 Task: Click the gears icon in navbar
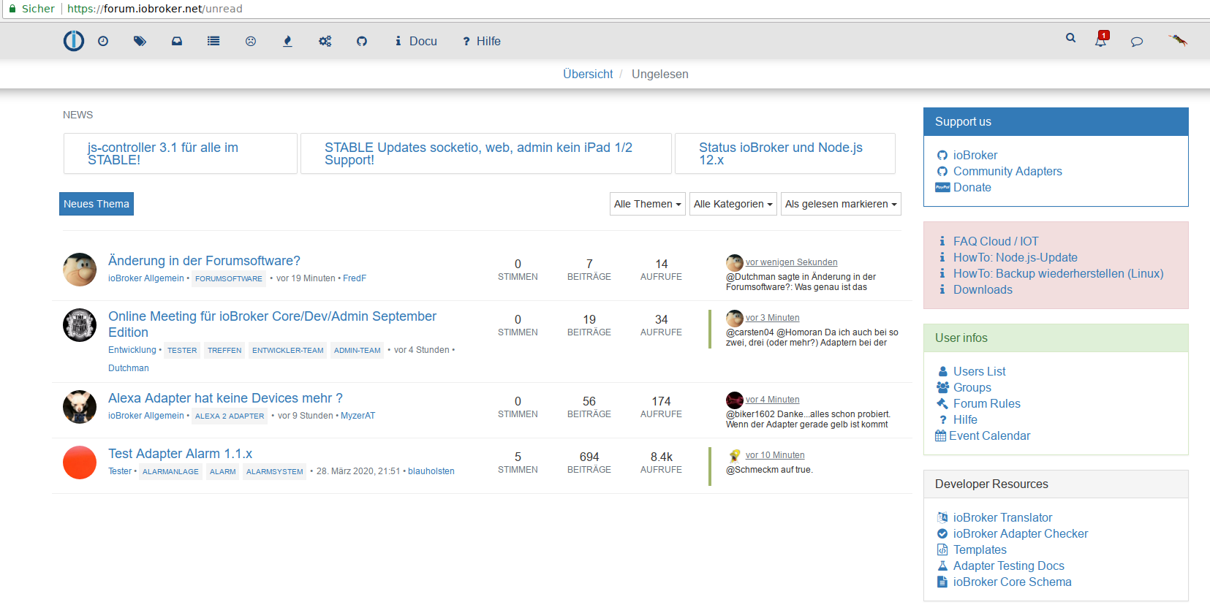[325, 42]
